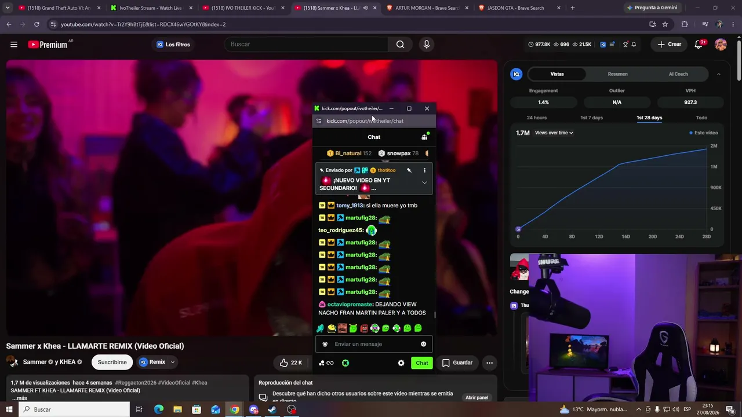Collapse the vidIQ panel with the chevron
Screen dimensions: 742x417
pos(719,74)
